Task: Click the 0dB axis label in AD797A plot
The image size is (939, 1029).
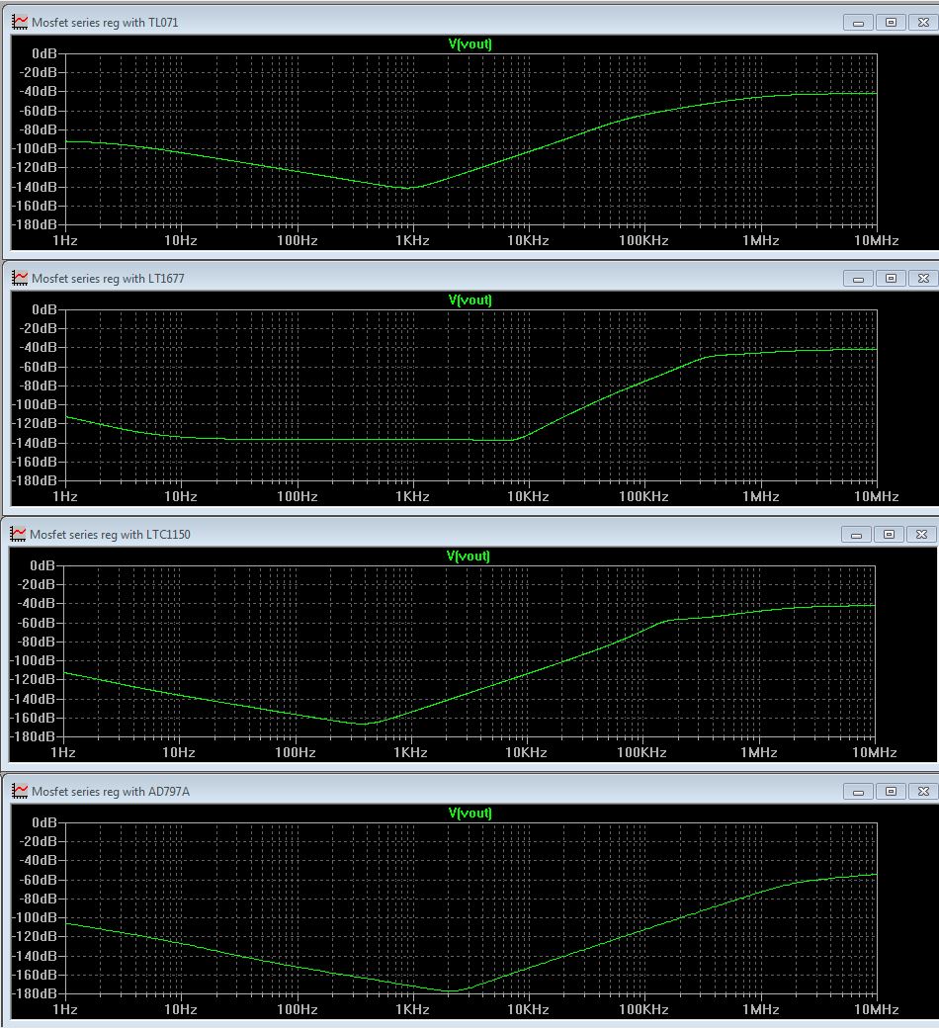Action: (x=44, y=822)
